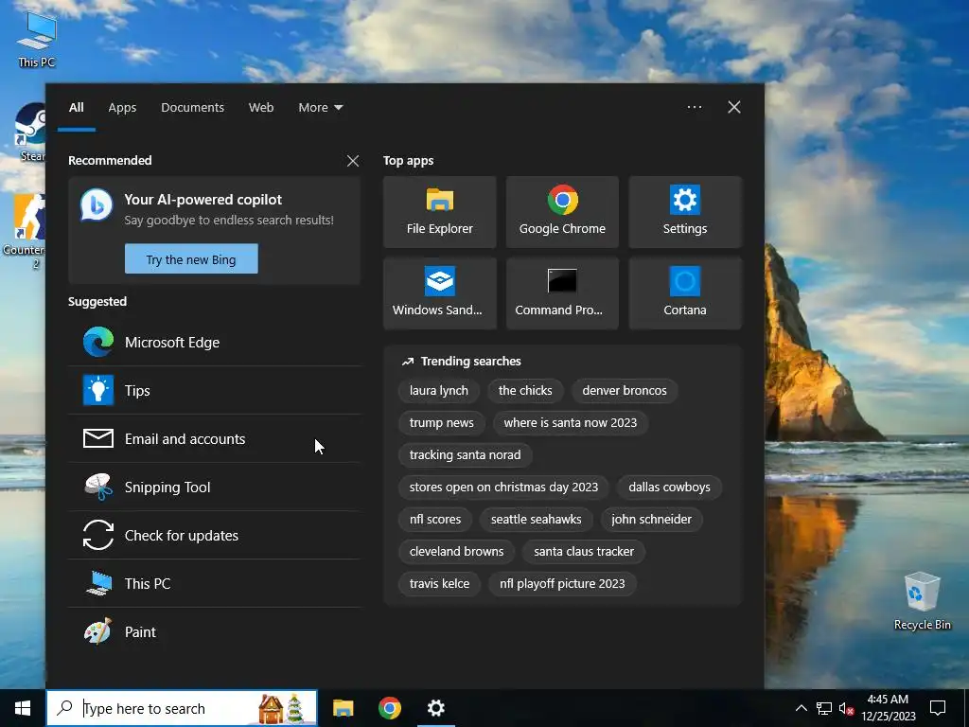
Task: Select nfl scores trending chip
Action: [x=435, y=520]
